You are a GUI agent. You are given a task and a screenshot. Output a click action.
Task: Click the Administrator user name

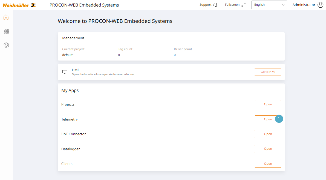click(x=304, y=5)
